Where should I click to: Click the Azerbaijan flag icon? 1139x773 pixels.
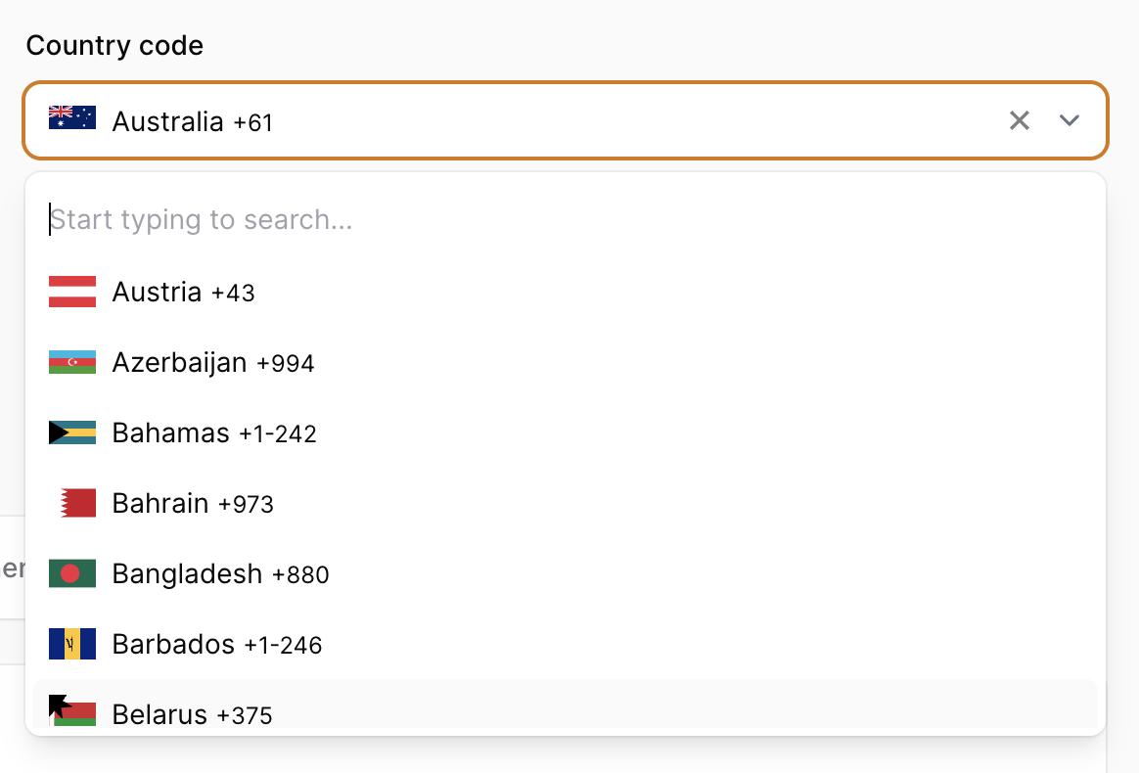point(71,362)
